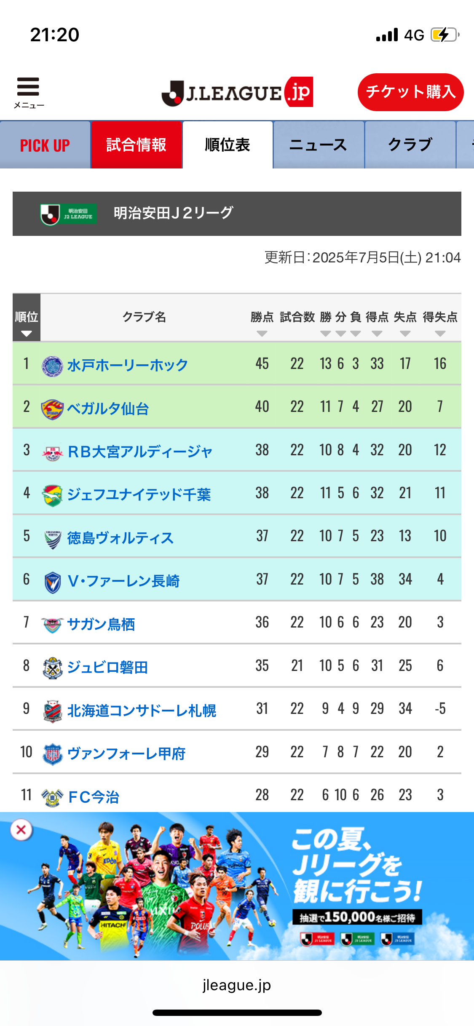Open the hamburger menu icon

tap(28, 92)
